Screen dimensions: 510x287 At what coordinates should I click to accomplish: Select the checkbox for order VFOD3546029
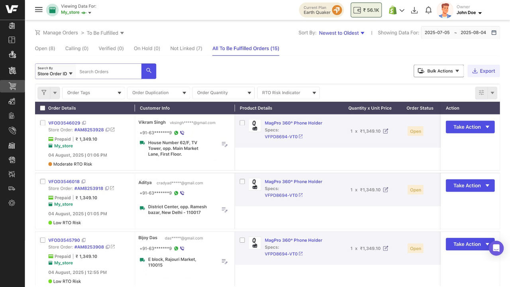tap(43, 123)
